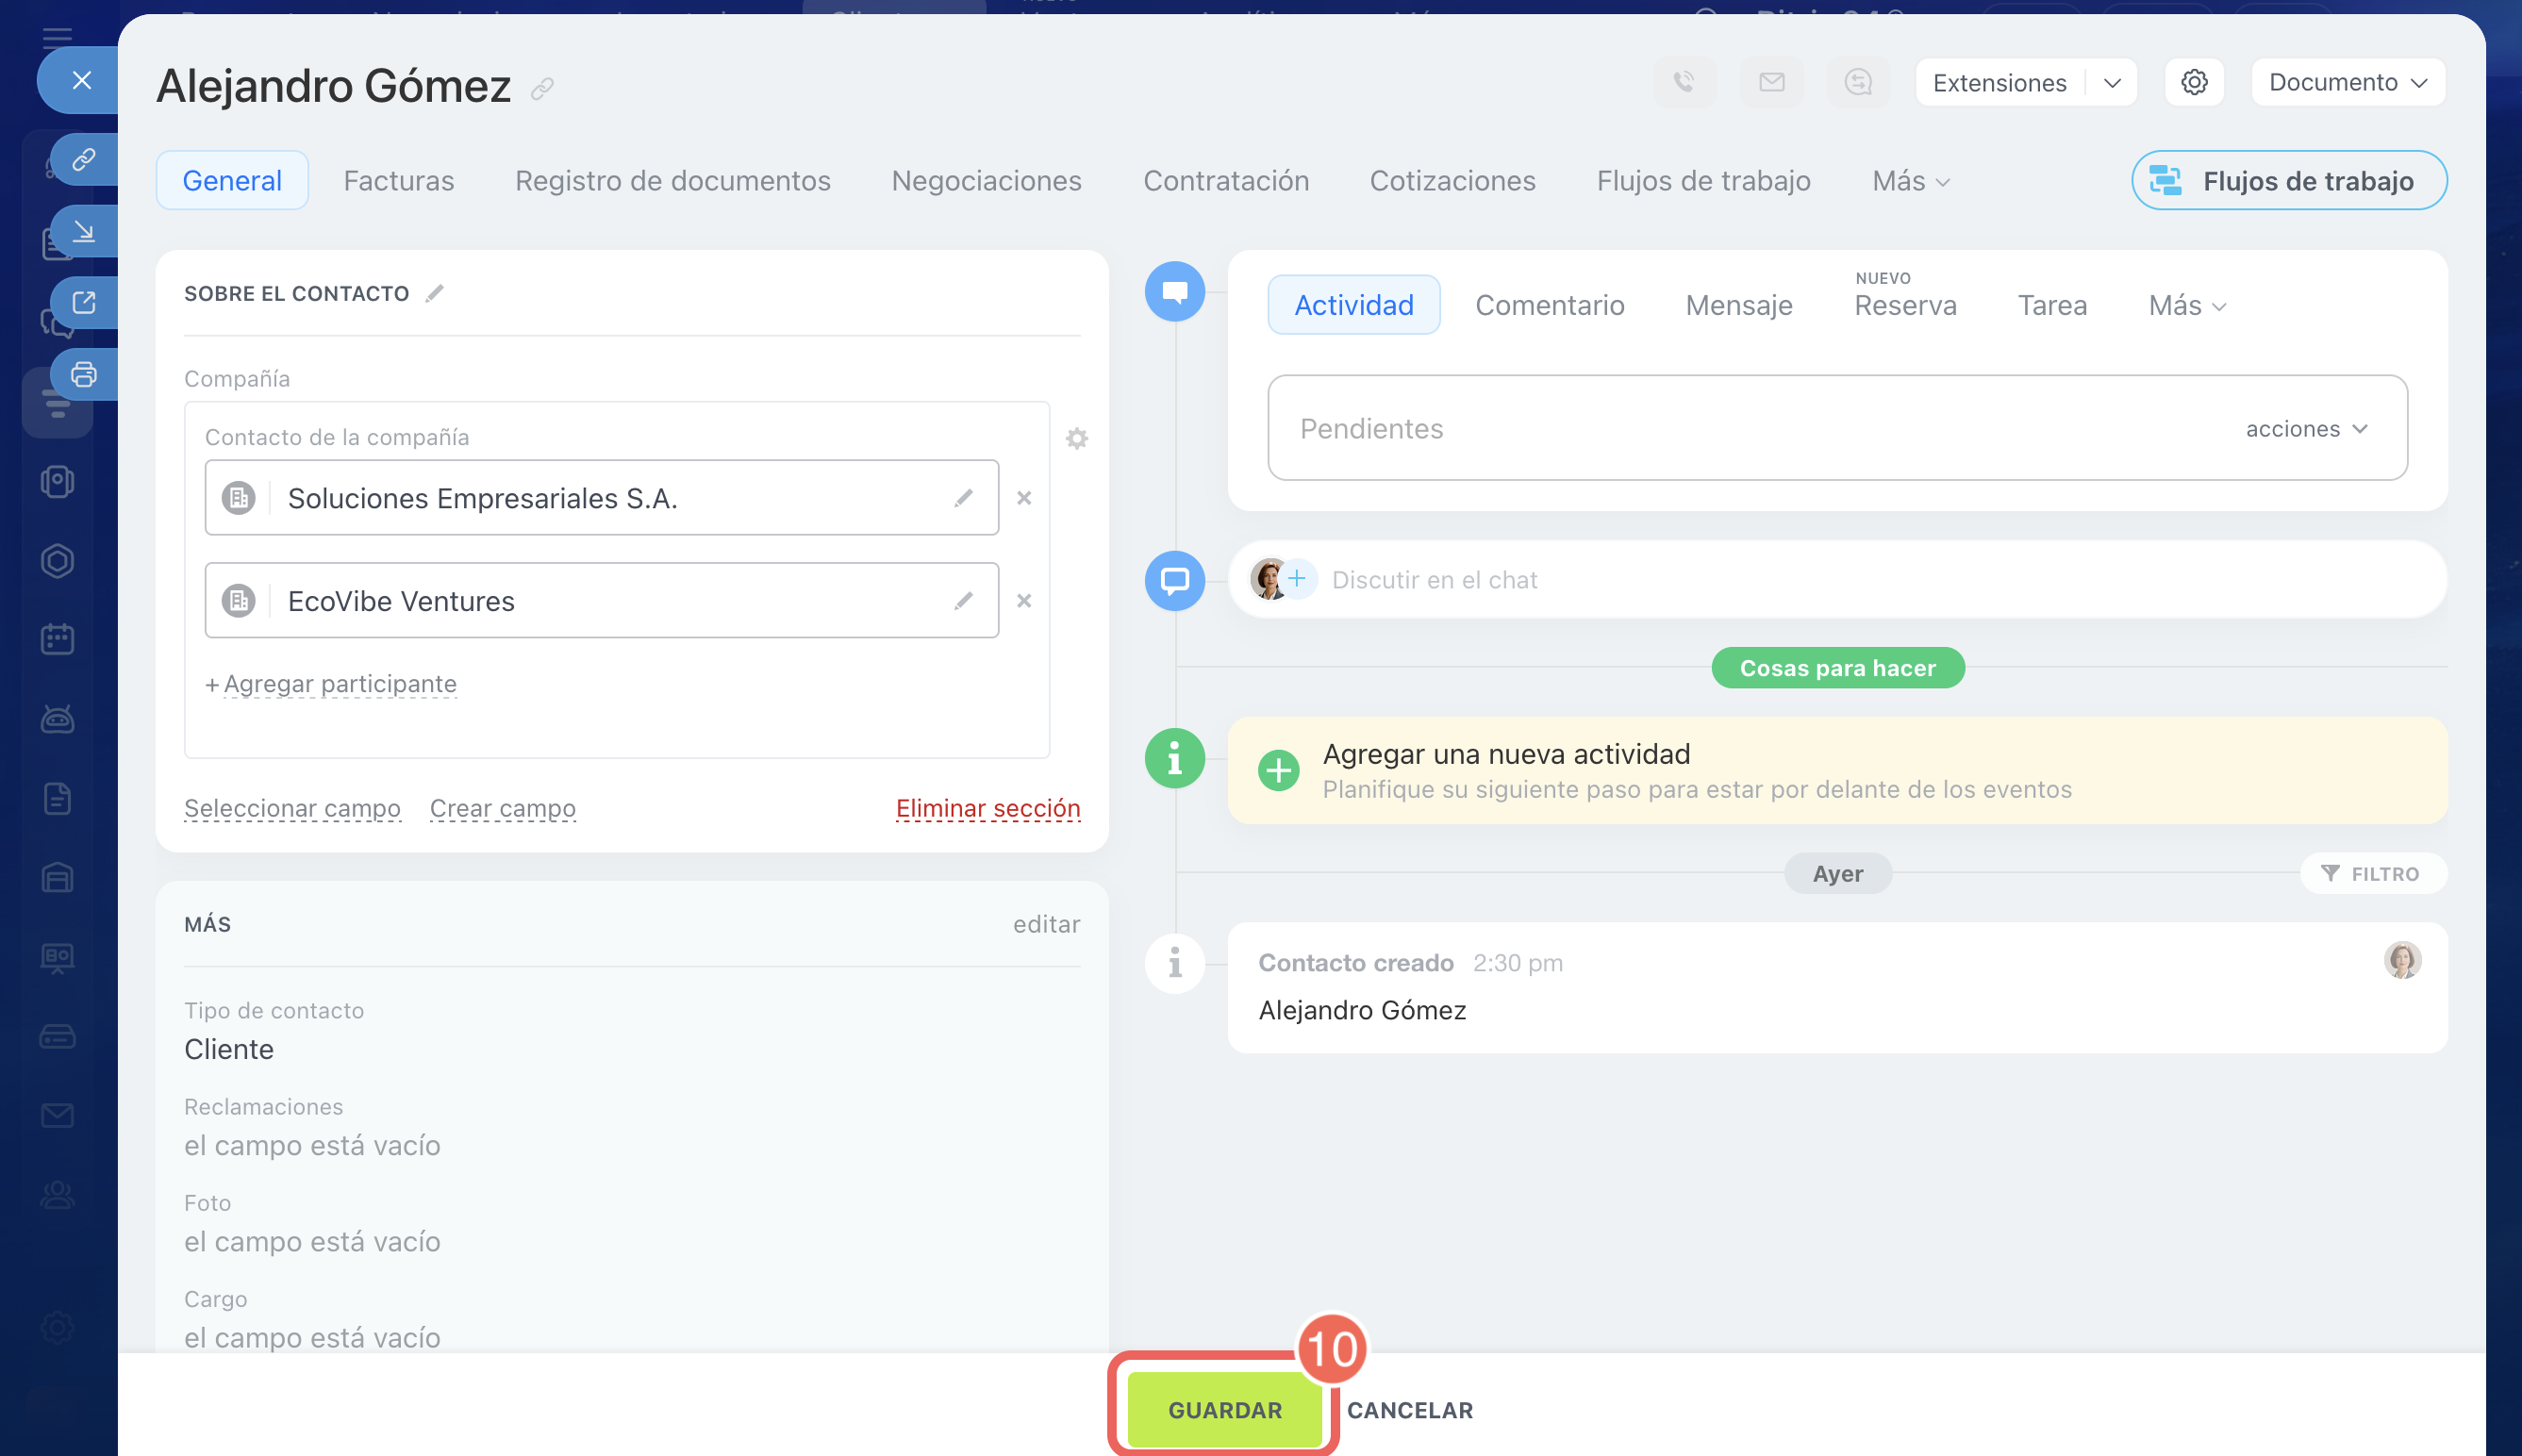This screenshot has height=1456, width=2522.
Task: Click the print icon in side panel
Action: [x=84, y=374]
